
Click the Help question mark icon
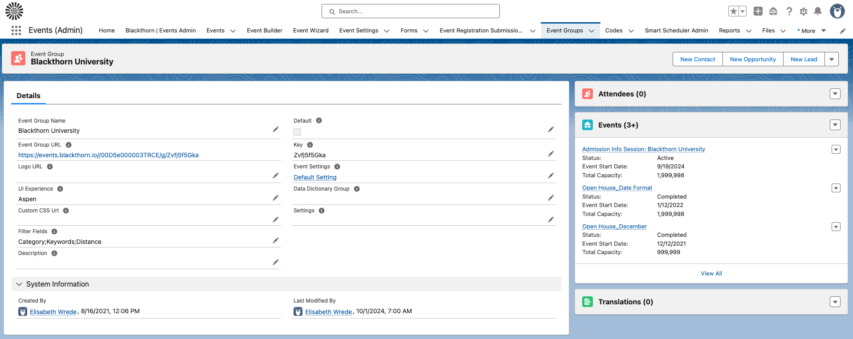click(x=789, y=11)
